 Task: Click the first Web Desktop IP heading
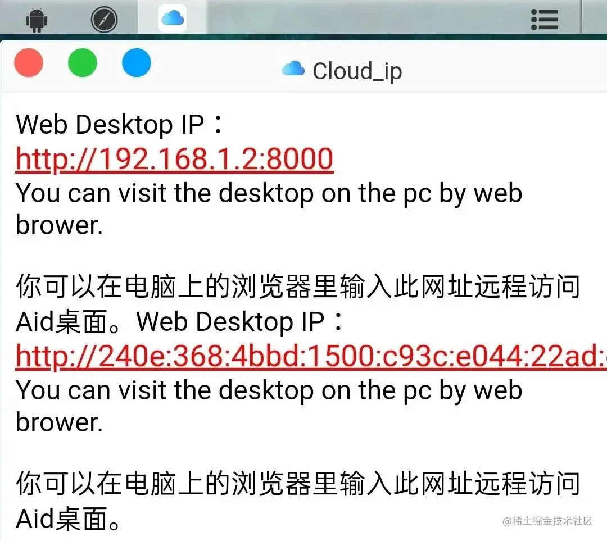tap(120, 125)
